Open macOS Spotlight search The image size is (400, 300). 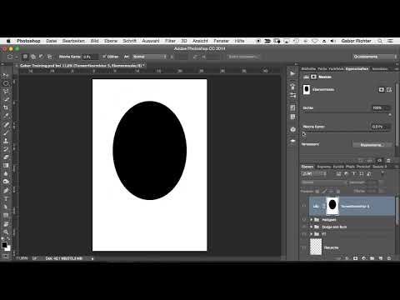click(380, 41)
